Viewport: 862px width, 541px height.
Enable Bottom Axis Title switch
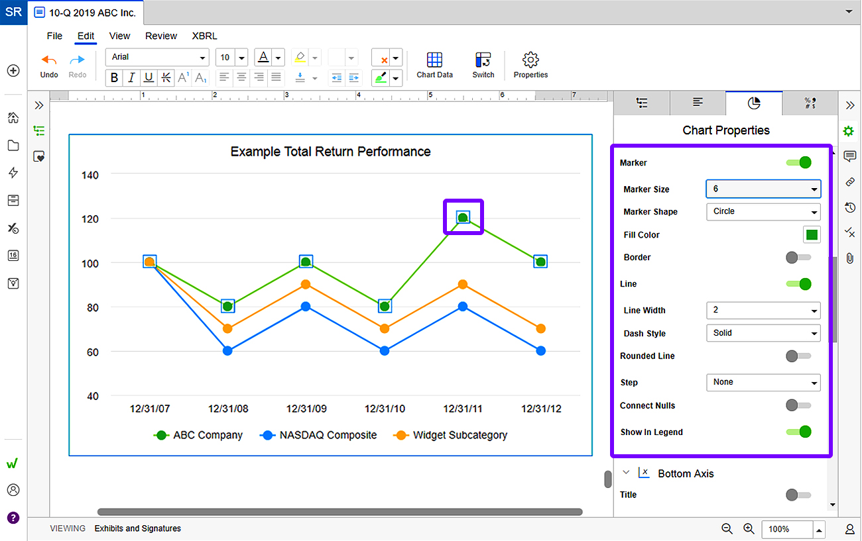(x=798, y=495)
